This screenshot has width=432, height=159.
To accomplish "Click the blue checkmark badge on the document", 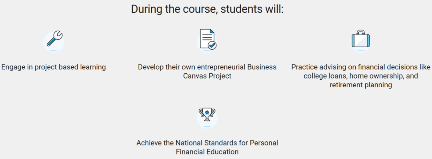I will [x=212, y=45].
